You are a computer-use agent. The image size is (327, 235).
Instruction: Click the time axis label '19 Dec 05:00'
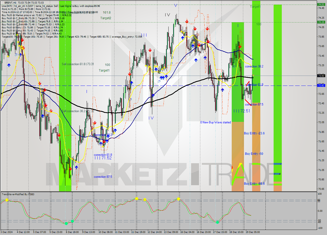[252, 232]
